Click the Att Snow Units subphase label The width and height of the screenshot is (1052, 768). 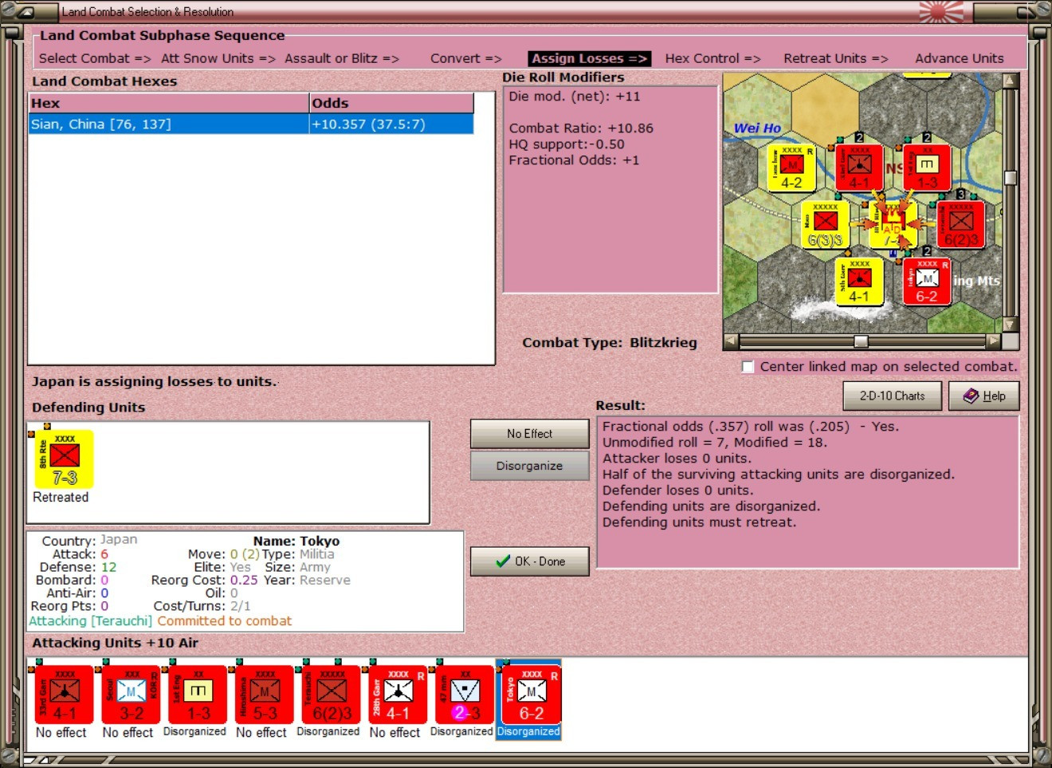[218, 58]
